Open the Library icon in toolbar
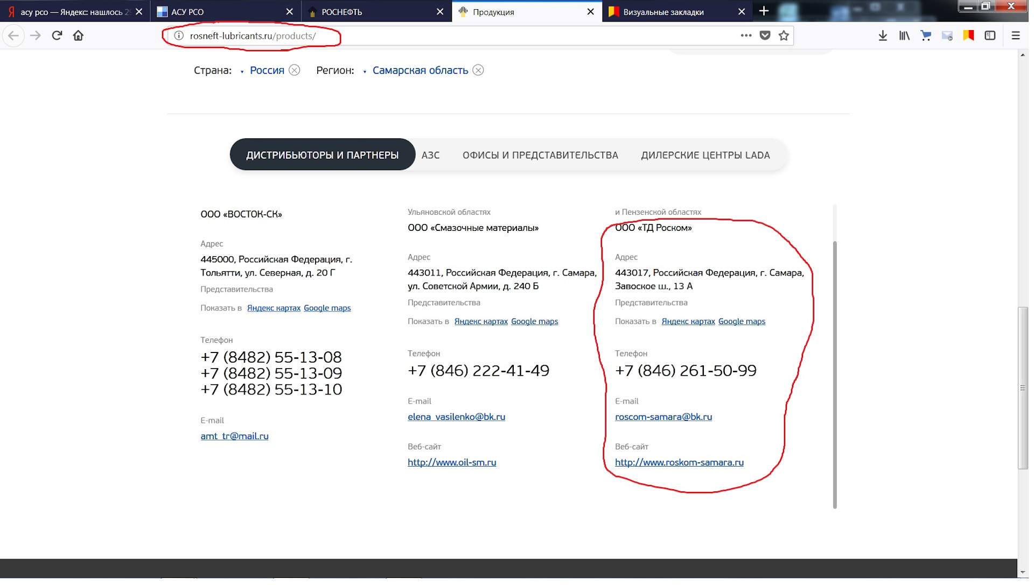This screenshot has height=585, width=1034. click(904, 36)
